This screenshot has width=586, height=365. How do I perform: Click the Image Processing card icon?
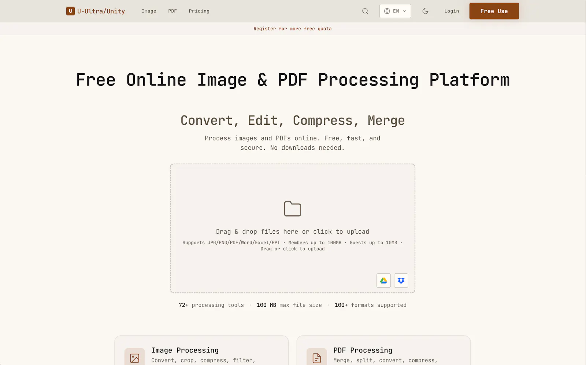point(134,358)
